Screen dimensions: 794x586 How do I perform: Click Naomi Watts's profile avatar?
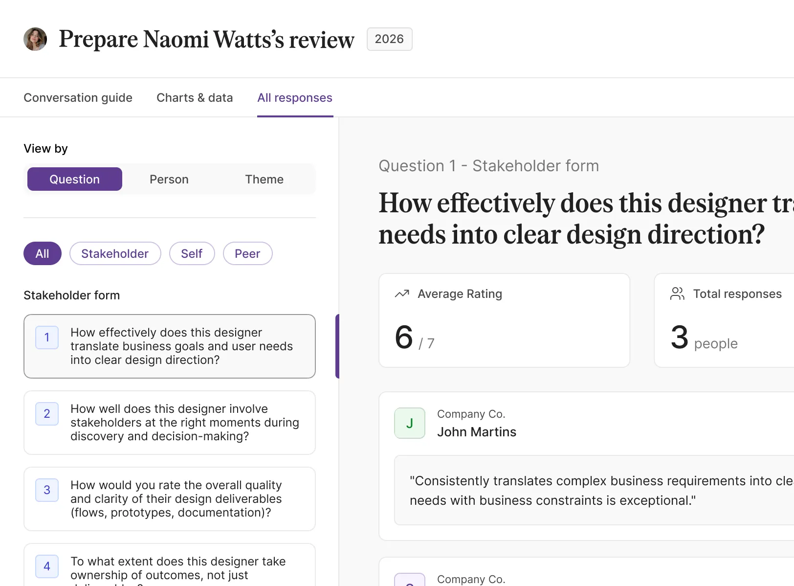pyautogui.click(x=35, y=39)
